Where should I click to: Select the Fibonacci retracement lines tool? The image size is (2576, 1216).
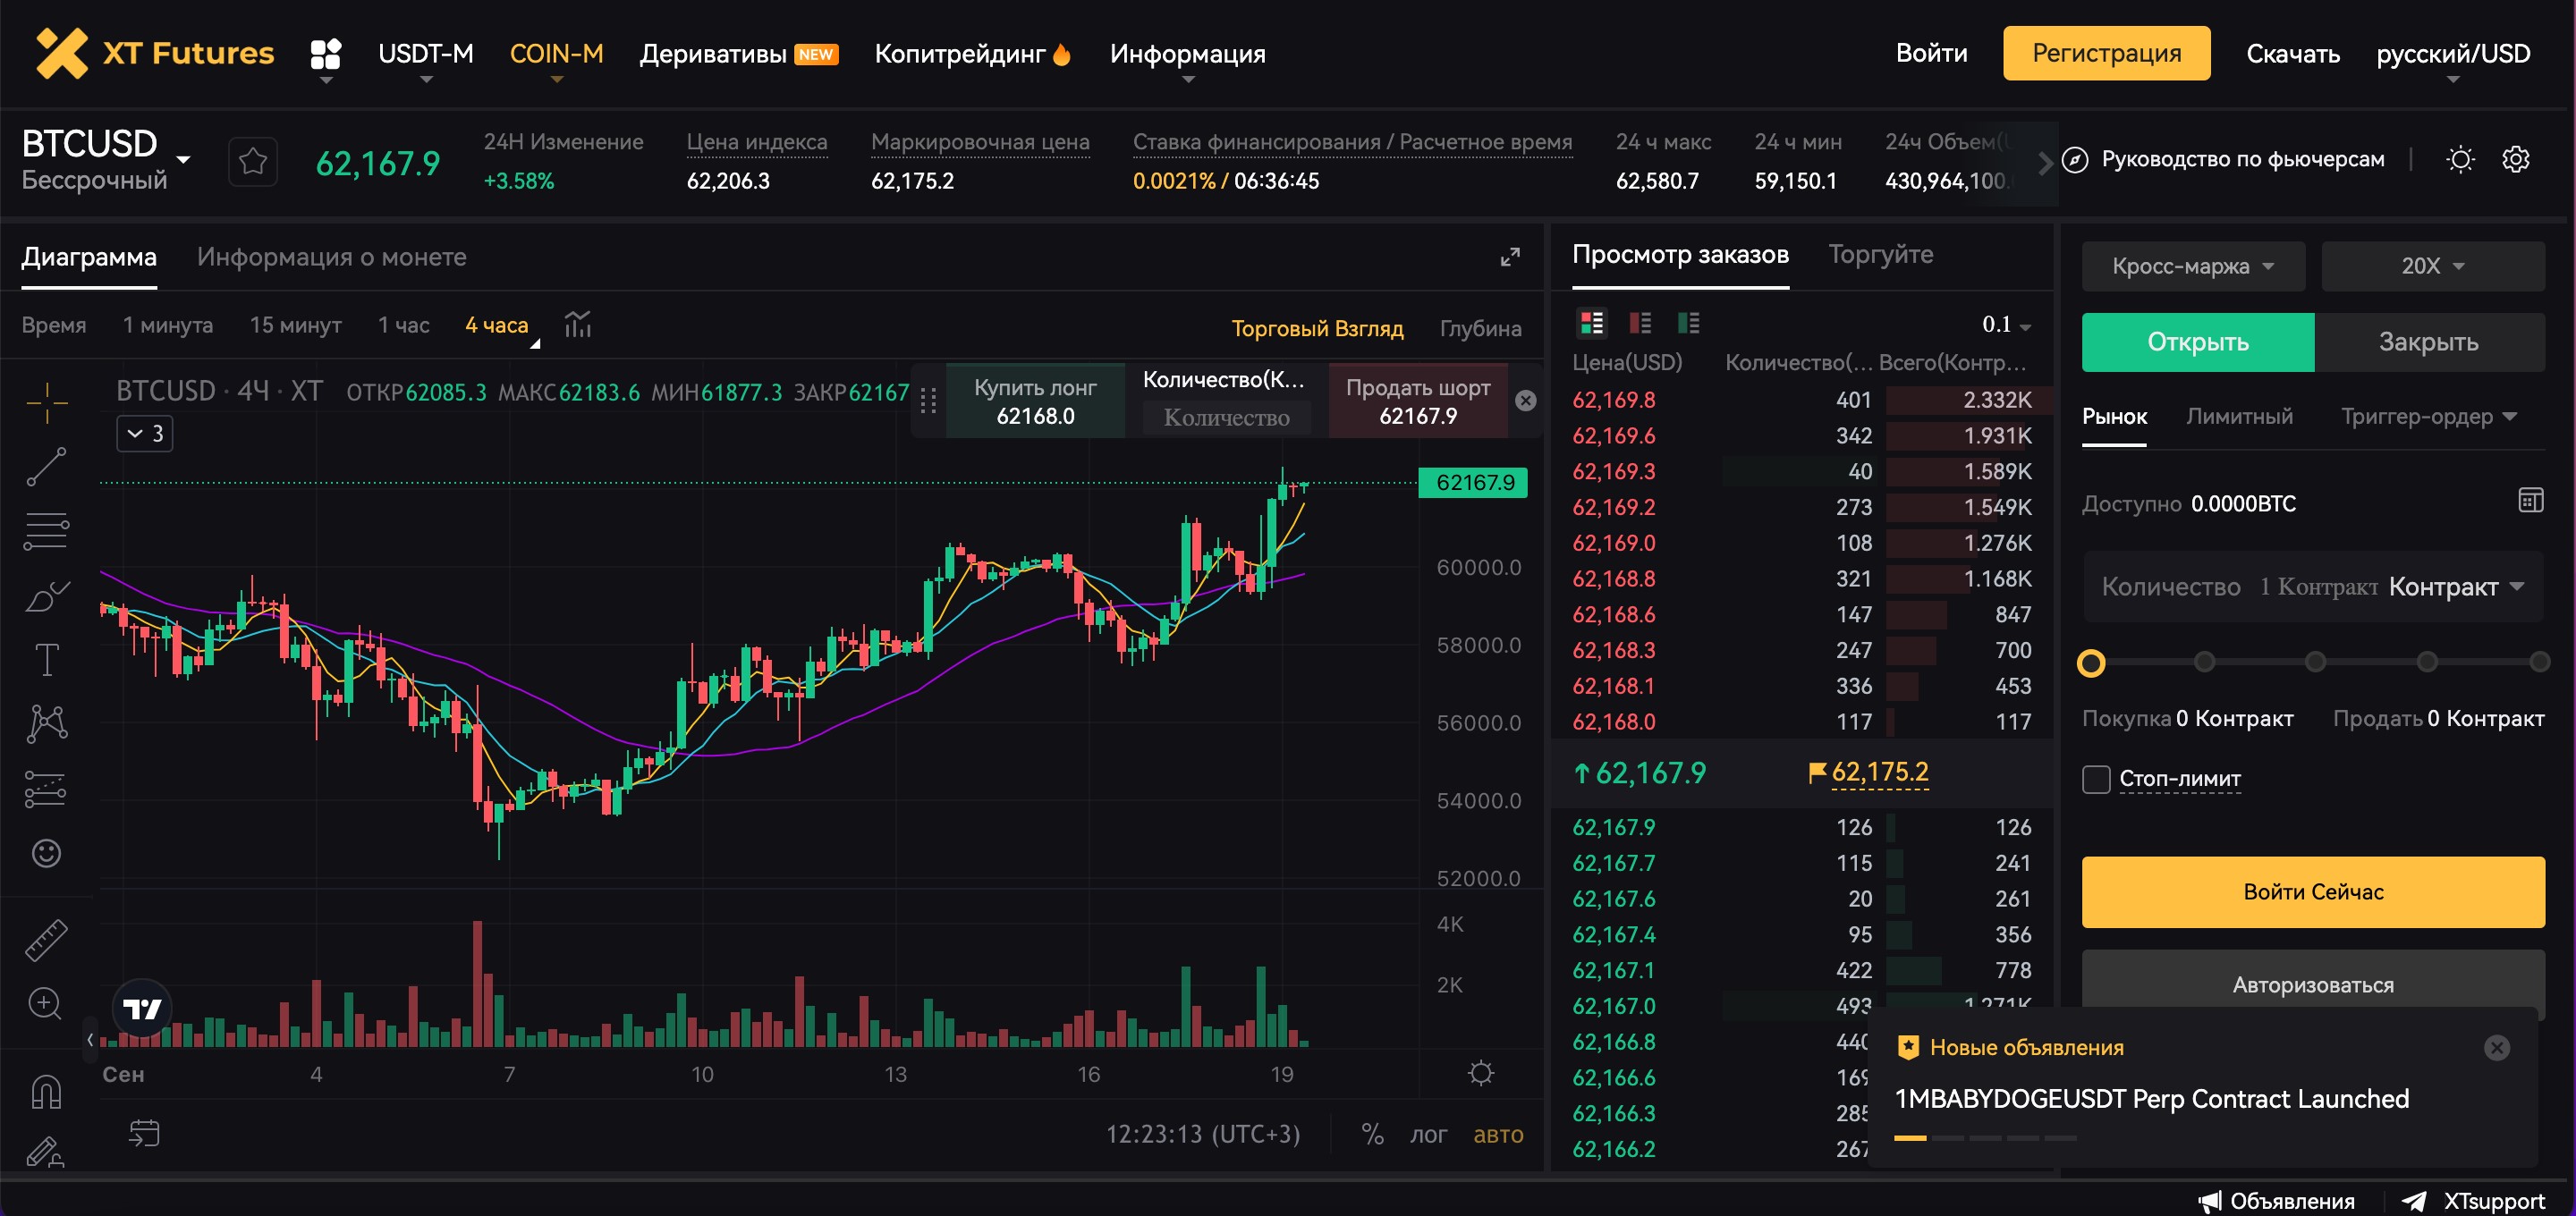pos(47,531)
